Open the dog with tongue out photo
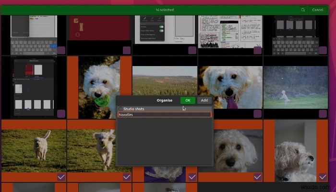Viewport: 336px width, 192px height. point(230,87)
